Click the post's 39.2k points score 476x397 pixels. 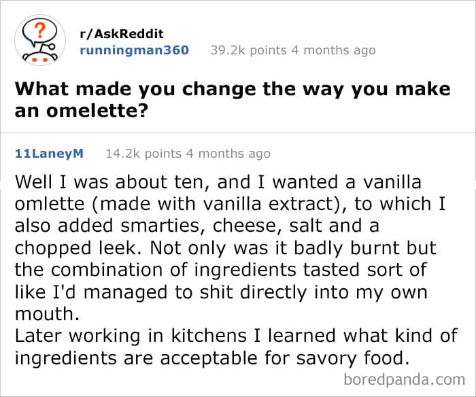click(248, 50)
